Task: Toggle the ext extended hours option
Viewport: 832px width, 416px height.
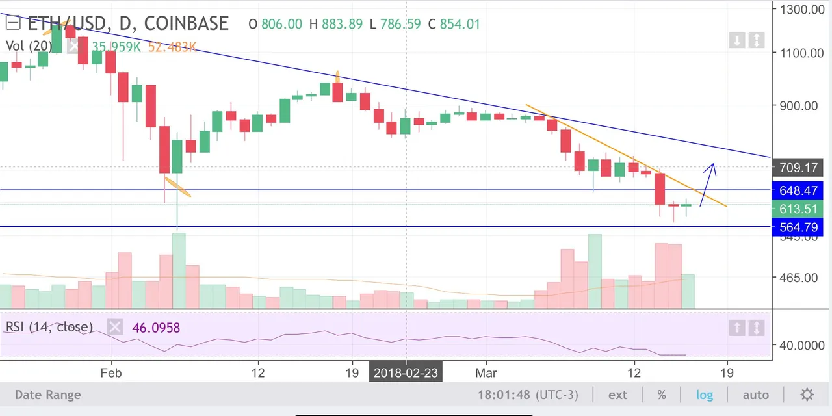Action: pyautogui.click(x=617, y=395)
